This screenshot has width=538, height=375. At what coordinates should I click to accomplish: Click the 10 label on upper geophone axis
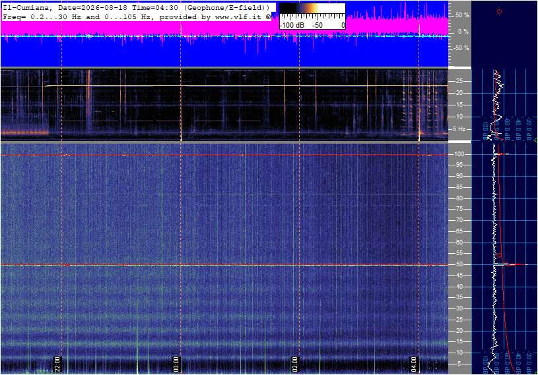(x=459, y=117)
